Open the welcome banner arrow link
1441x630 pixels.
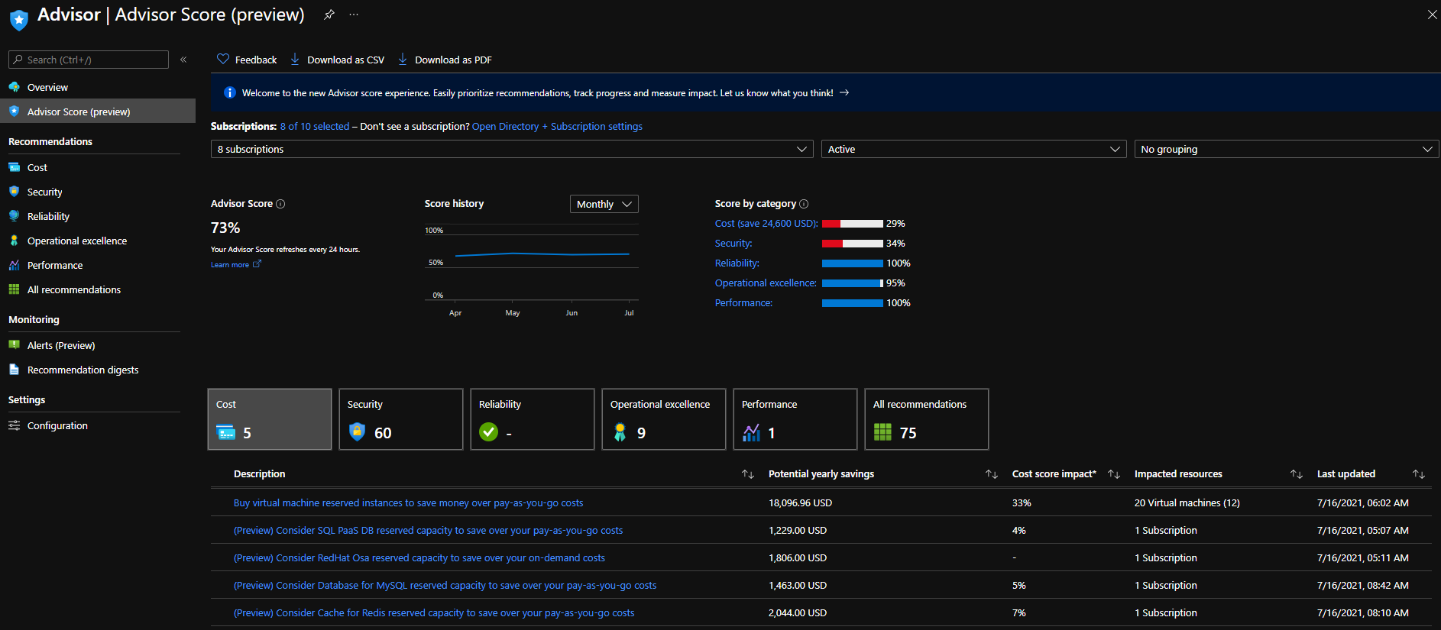point(844,92)
